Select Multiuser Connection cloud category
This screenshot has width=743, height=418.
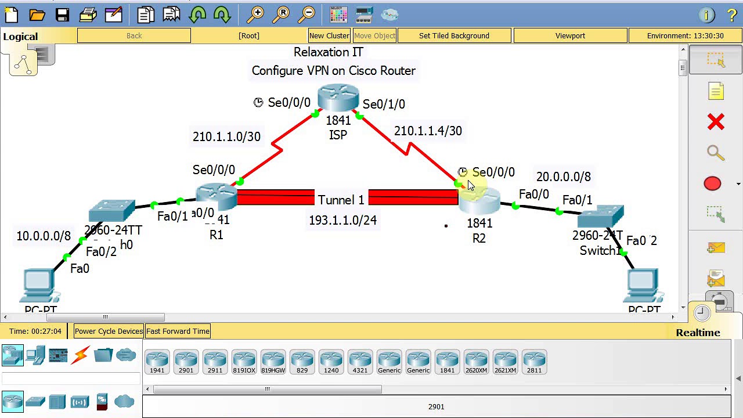click(126, 355)
